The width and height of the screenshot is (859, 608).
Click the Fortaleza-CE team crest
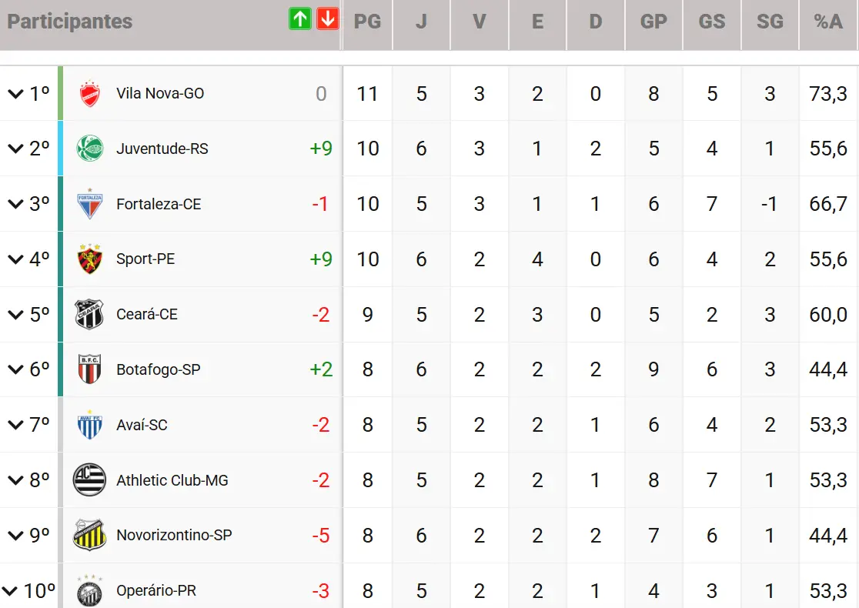[x=90, y=204]
